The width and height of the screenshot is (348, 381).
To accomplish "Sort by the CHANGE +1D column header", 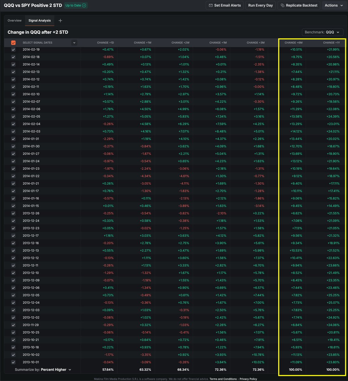I will [x=105, y=43].
